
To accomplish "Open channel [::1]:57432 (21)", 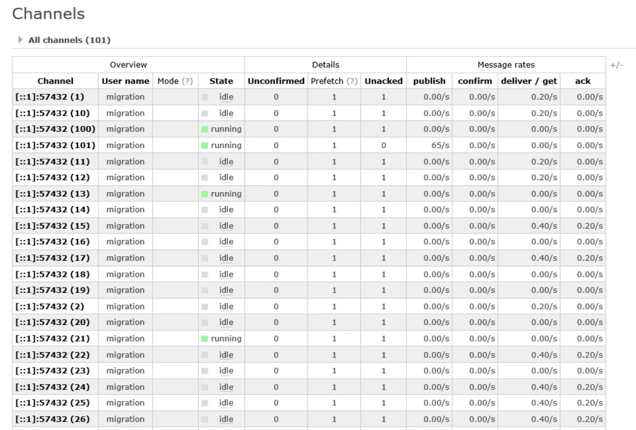I will (x=52, y=338).
